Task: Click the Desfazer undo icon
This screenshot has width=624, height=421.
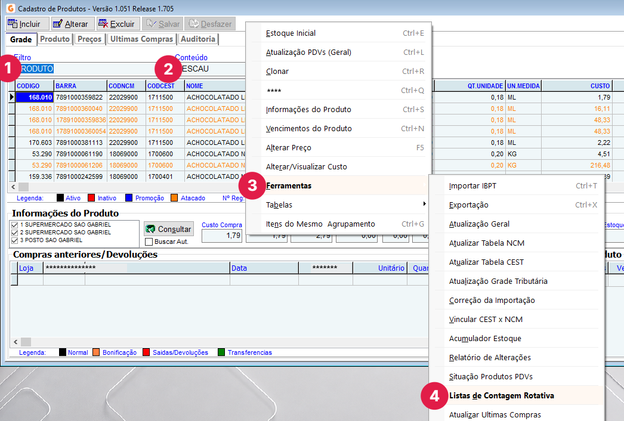Action: pos(194,24)
